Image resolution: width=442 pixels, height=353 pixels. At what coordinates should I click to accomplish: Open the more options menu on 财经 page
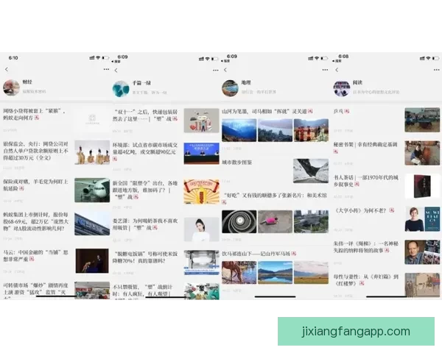pos(106,69)
